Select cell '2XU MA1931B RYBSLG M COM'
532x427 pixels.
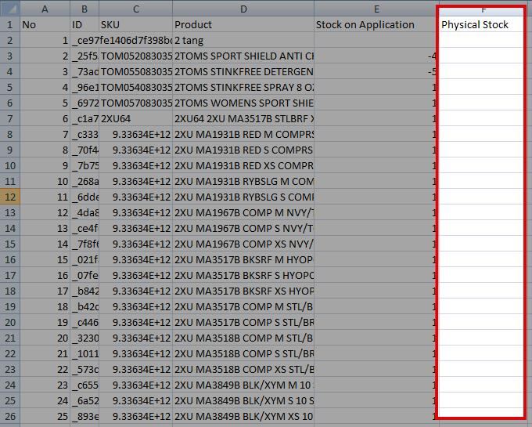pos(243,182)
